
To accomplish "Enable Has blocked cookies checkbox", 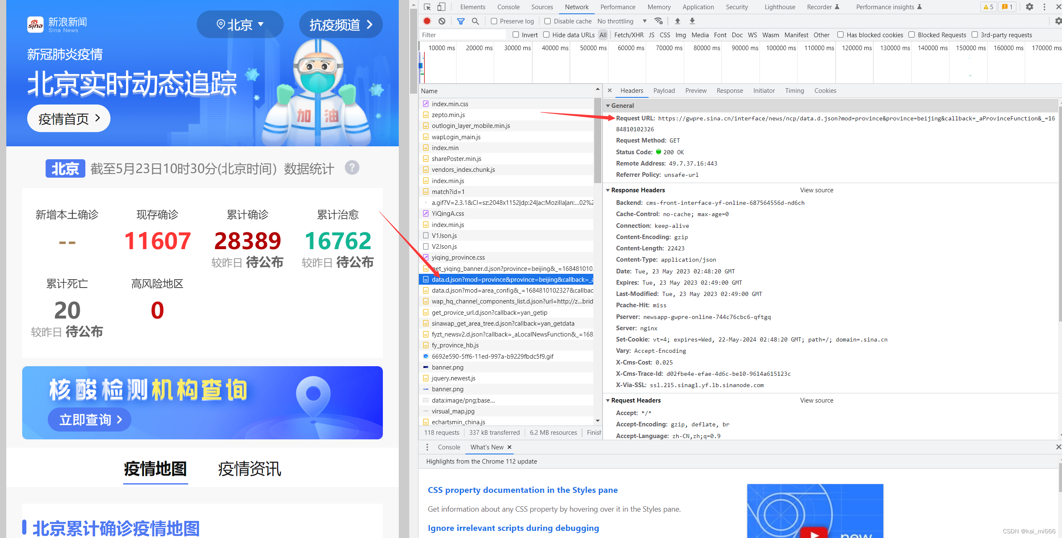I will (840, 35).
